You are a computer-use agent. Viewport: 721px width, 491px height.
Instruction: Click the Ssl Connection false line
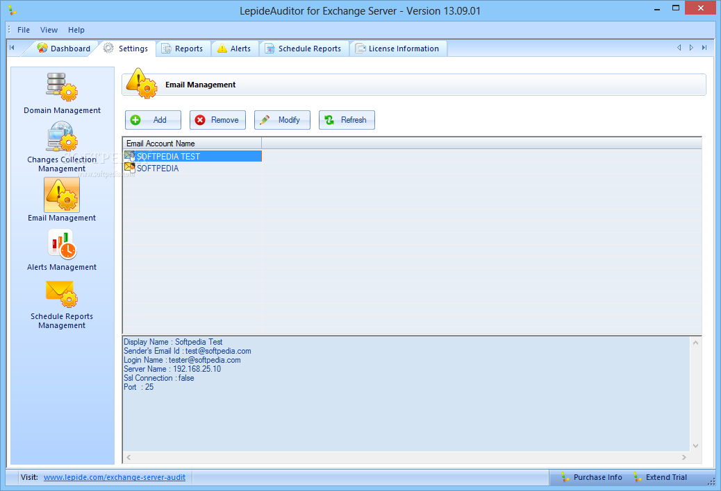(x=159, y=378)
